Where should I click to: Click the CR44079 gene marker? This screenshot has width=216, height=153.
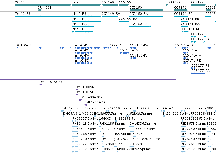(167, 5)
